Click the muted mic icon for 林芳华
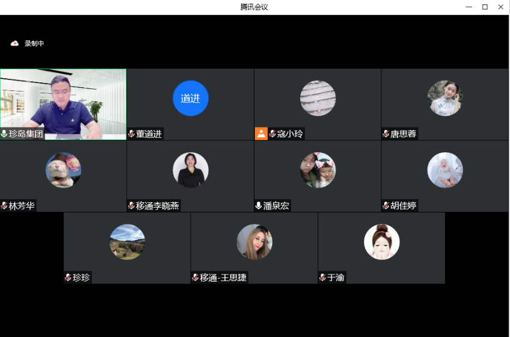 click(5, 206)
